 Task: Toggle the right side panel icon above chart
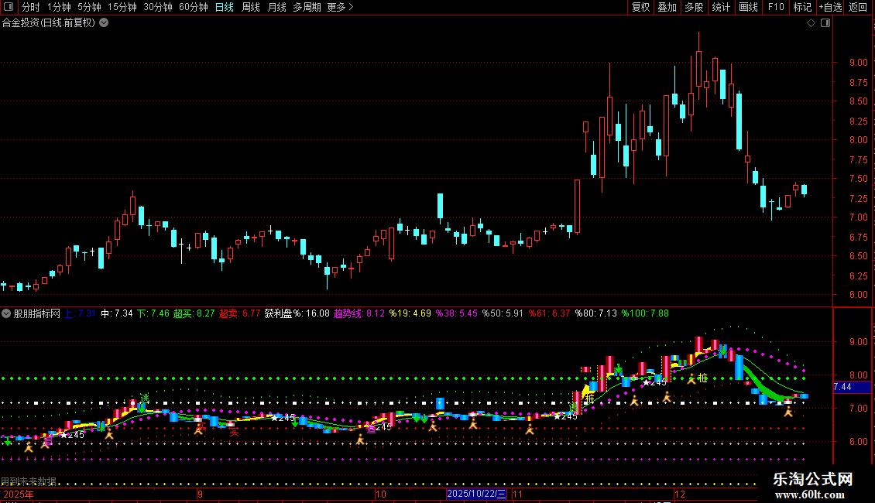[x=825, y=23]
